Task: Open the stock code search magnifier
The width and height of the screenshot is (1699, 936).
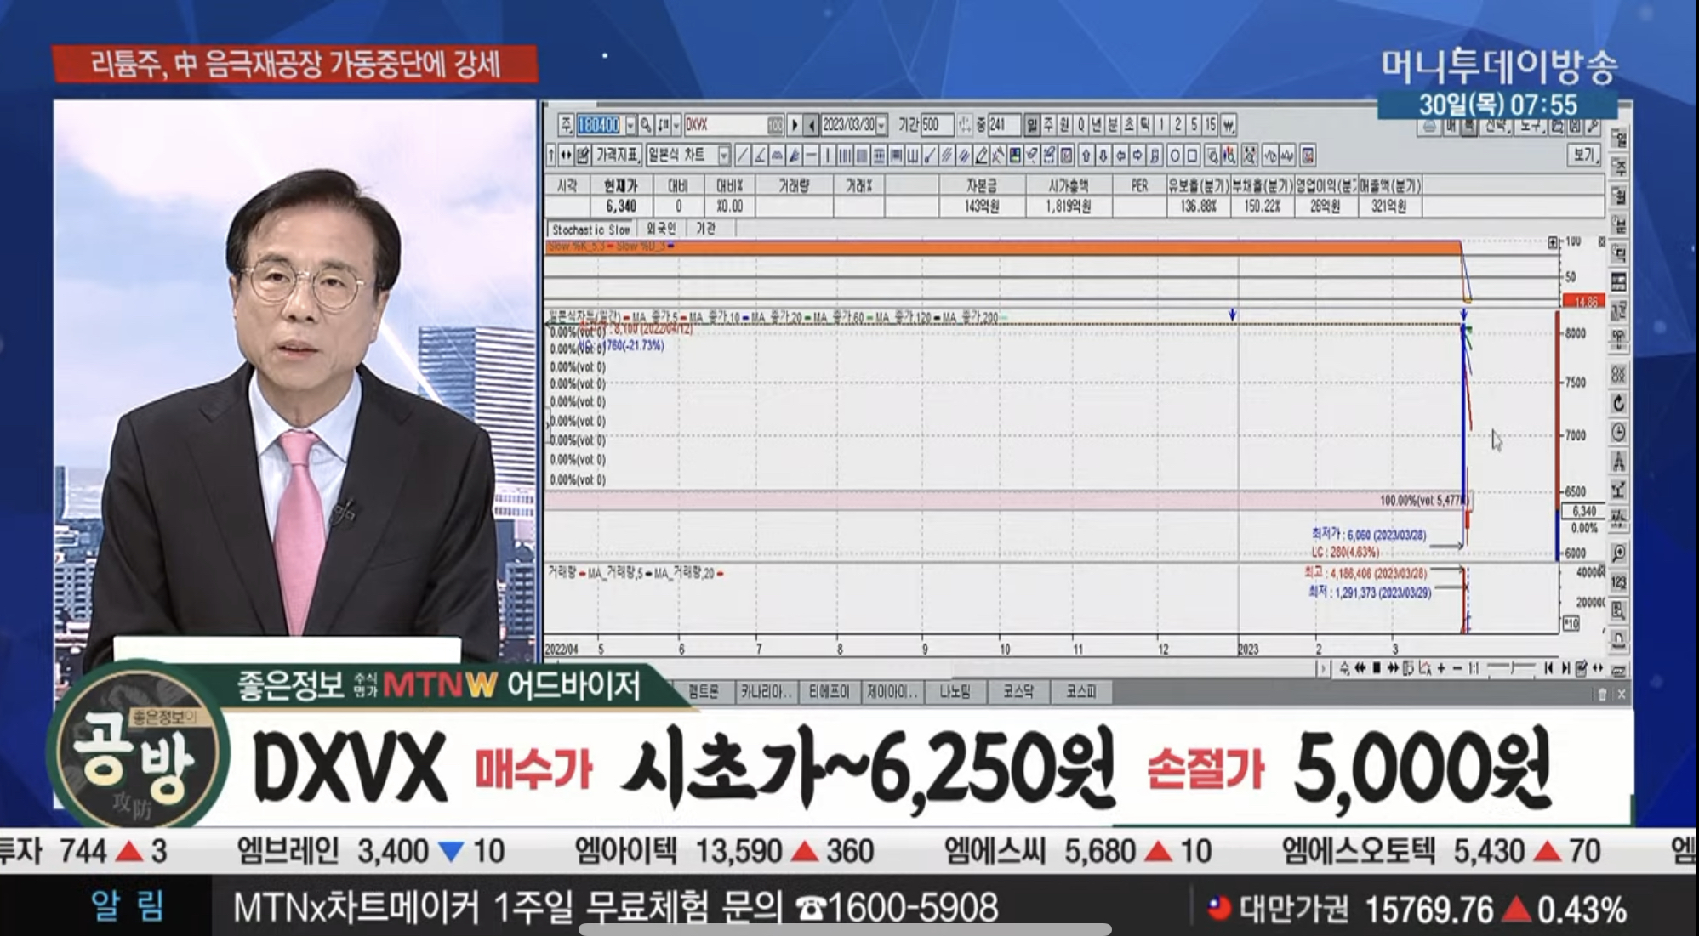Action: click(x=646, y=125)
